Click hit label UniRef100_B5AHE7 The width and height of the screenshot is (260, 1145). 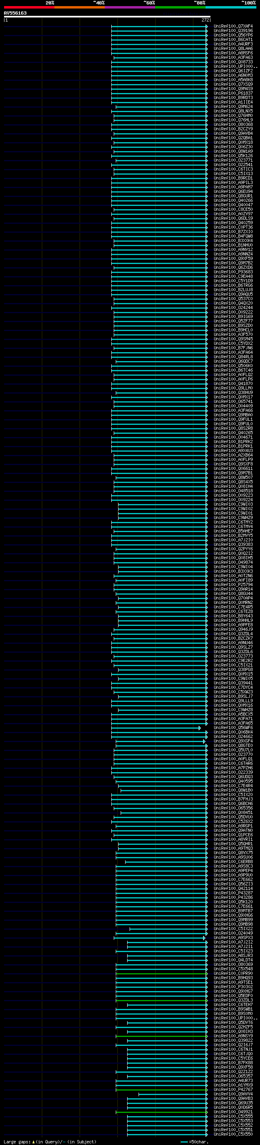(233, 531)
